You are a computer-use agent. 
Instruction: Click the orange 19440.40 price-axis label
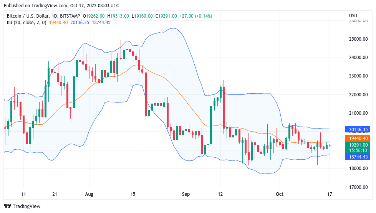pos(359,139)
